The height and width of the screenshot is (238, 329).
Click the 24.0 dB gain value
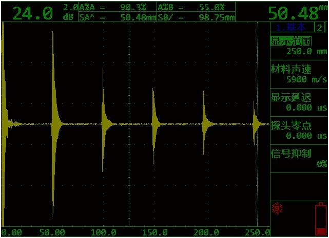pos(32,13)
